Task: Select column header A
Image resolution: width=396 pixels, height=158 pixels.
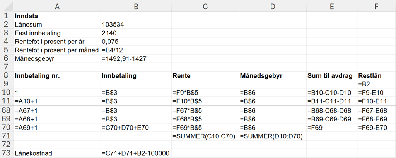Action: 57,5
